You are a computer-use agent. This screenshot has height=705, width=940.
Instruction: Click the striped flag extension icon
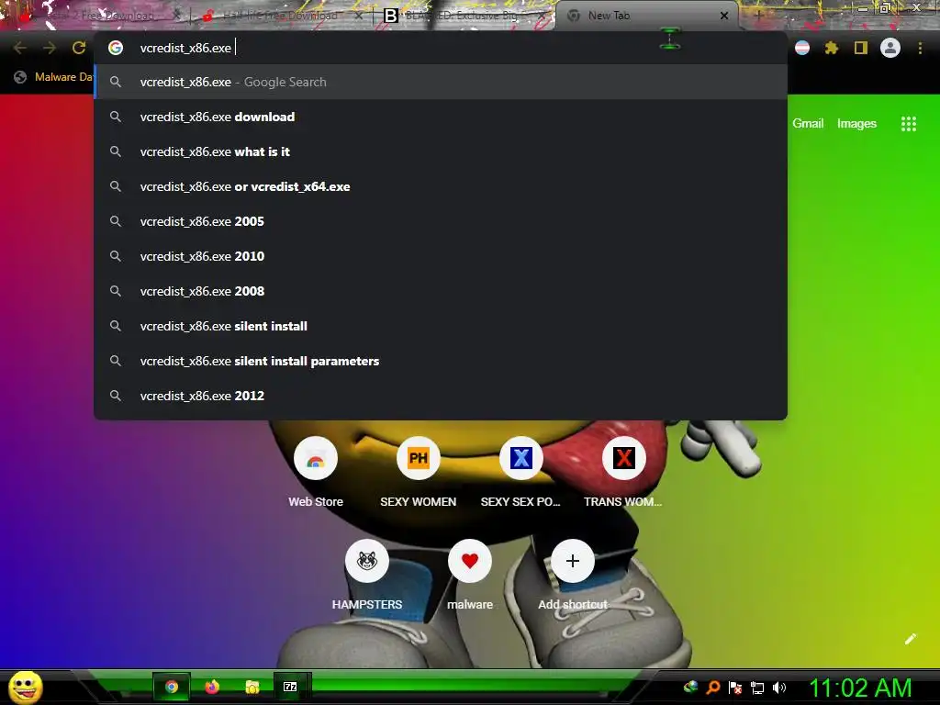click(802, 48)
